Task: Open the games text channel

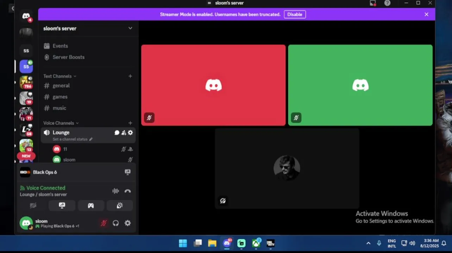Action: pyautogui.click(x=88, y=97)
